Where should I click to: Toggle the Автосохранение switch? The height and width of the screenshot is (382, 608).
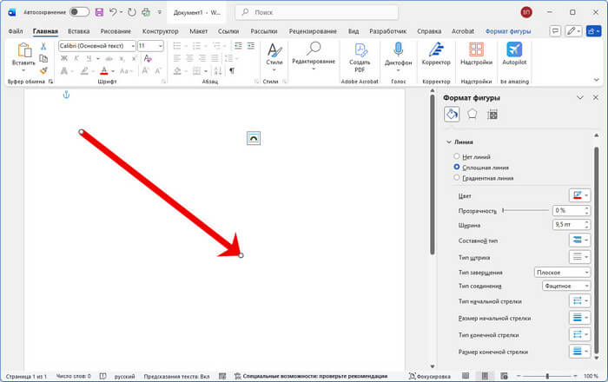pyautogui.click(x=79, y=12)
